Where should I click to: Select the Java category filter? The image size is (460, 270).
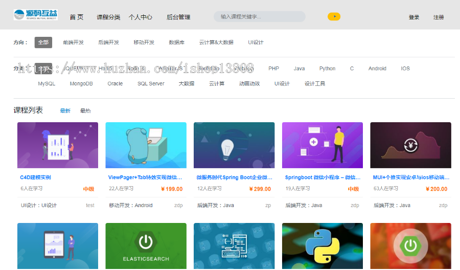299,69
